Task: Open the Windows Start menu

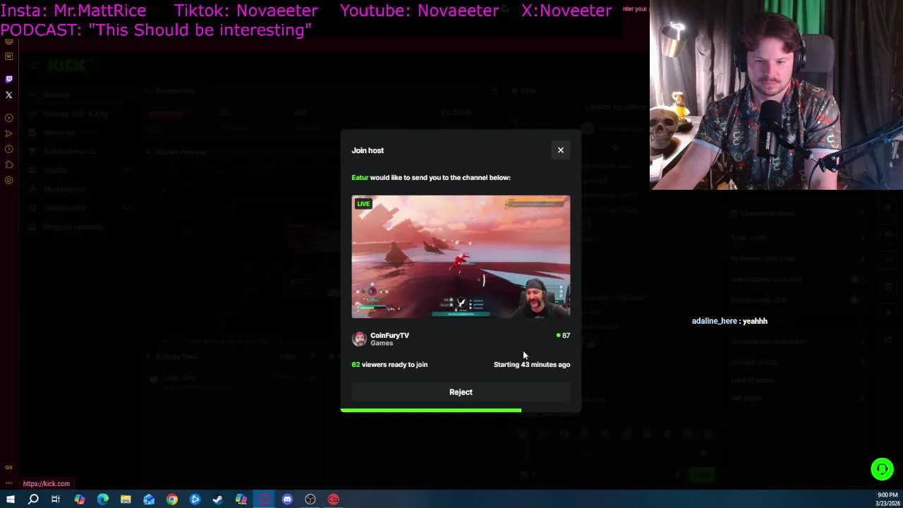Action: (x=11, y=500)
